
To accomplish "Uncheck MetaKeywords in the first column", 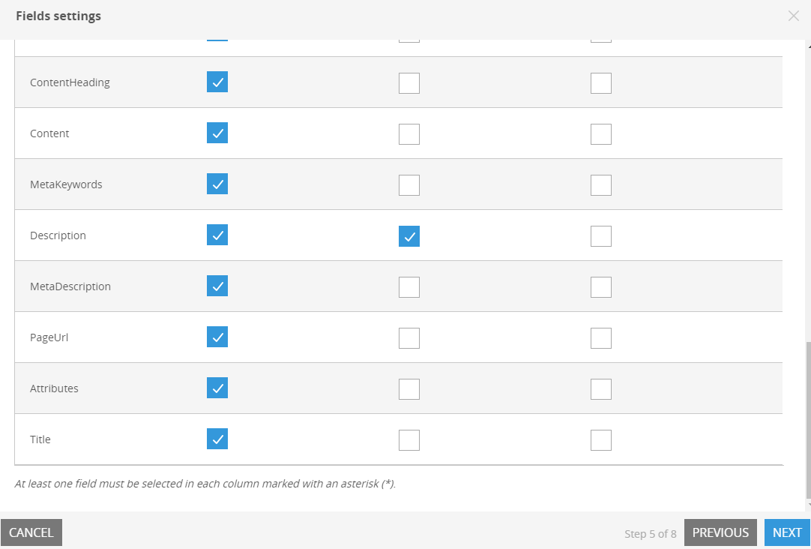I will coord(217,184).
